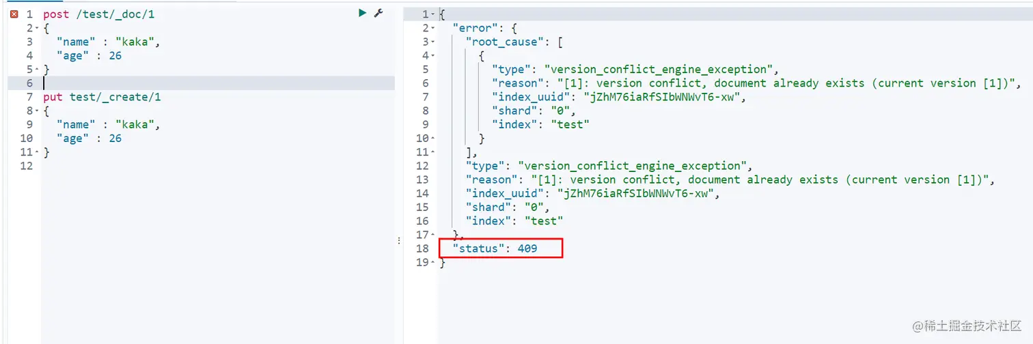Viewport: 1033px width, 344px height.
Task: Click the panel divider drag handle
Action: click(399, 240)
